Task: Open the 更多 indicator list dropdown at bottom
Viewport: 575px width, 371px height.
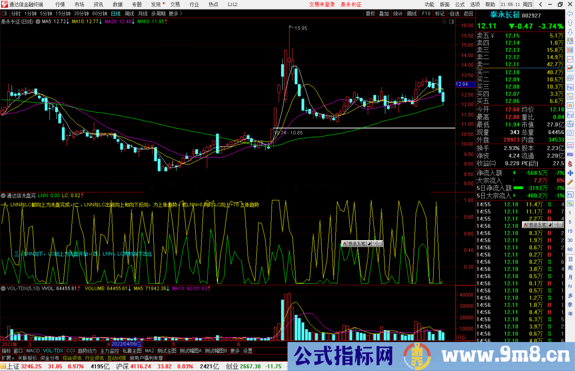Action: [x=234, y=351]
